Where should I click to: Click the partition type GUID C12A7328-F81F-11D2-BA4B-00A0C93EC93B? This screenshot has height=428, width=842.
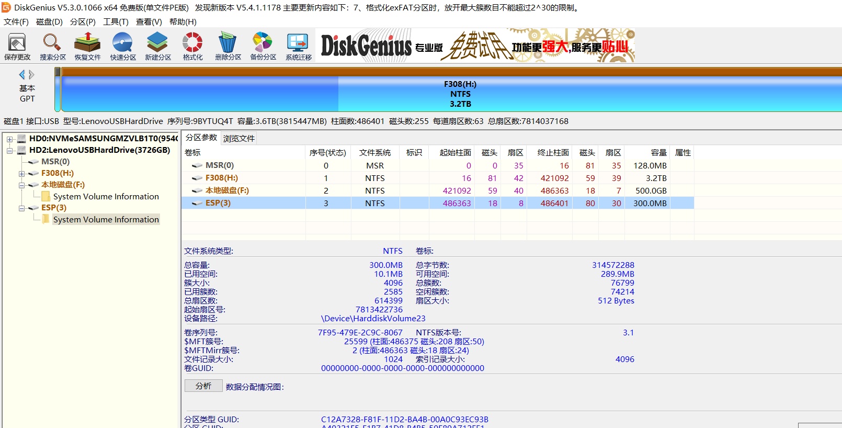point(405,419)
